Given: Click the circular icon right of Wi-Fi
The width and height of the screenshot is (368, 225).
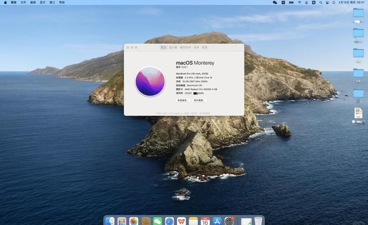Looking at the screenshot, I should (306, 2).
